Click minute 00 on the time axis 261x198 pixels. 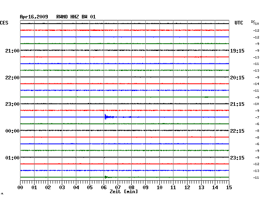point(20,188)
